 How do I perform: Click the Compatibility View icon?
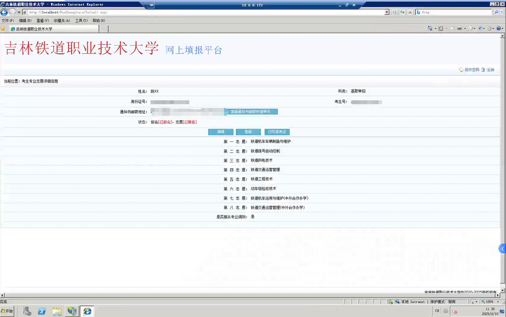pyautogui.click(x=394, y=12)
